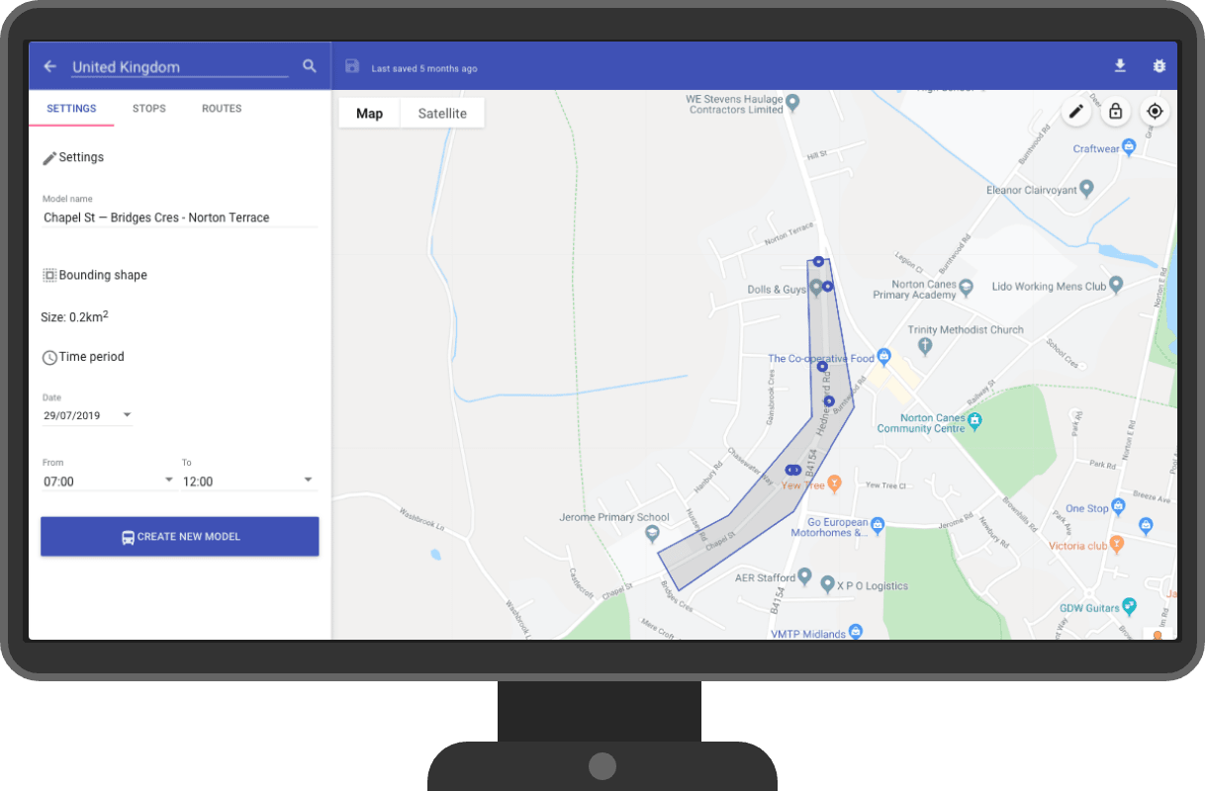
Task: Open the Date dropdown showing 29/07/2019
Action: 87,415
